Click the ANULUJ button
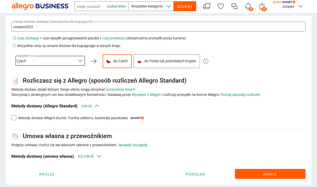This screenshot has height=187, width=317. click(47, 174)
